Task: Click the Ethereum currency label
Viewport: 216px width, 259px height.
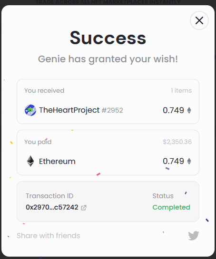Action: [57, 161]
